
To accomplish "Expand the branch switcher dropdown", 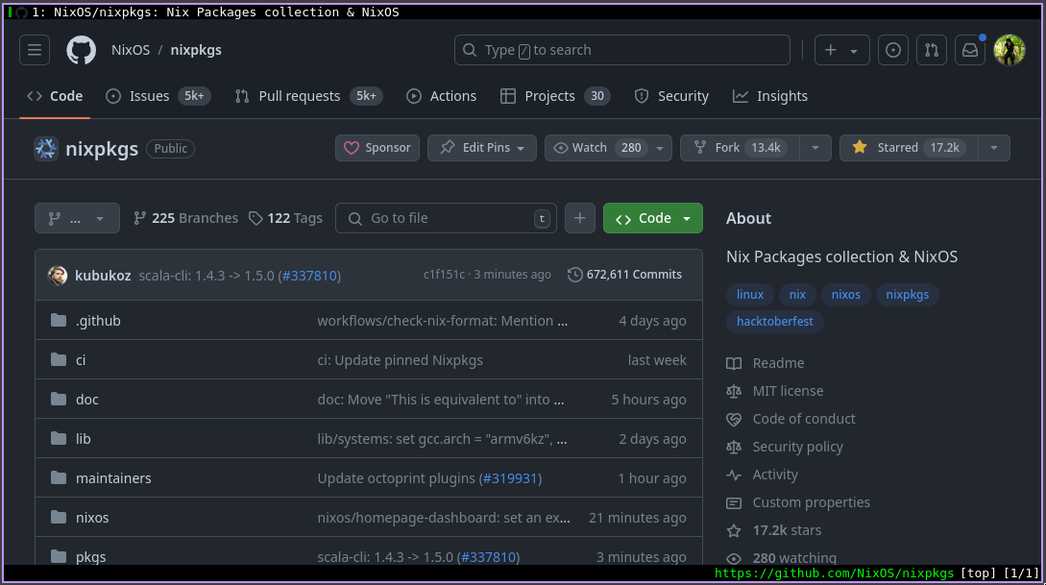I will tap(77, 218).
